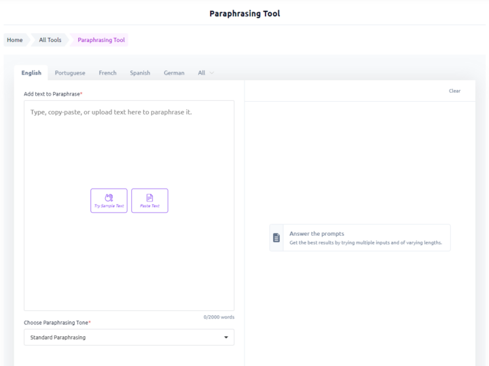Click the Paste Text icon button
This screenshot has width=489, height=366.
[149, 201]
